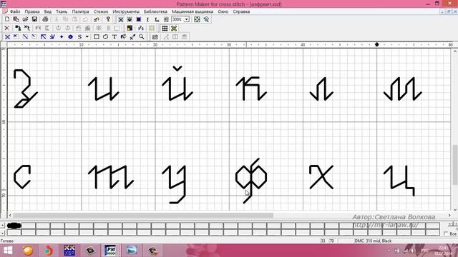This screenshot has width=458, height=257.
Task: Select the solid blue square view icon
Action: point(139,19)
